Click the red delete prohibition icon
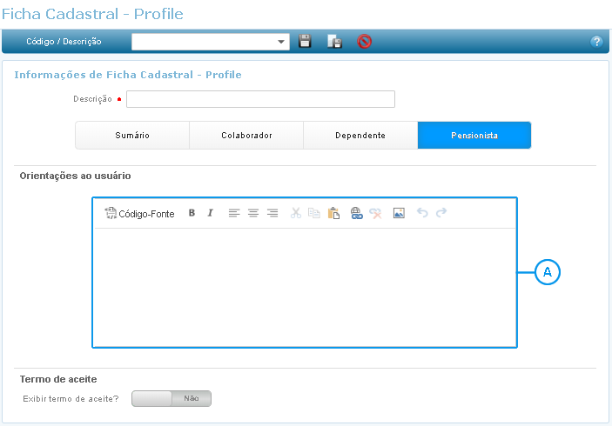 364,41
